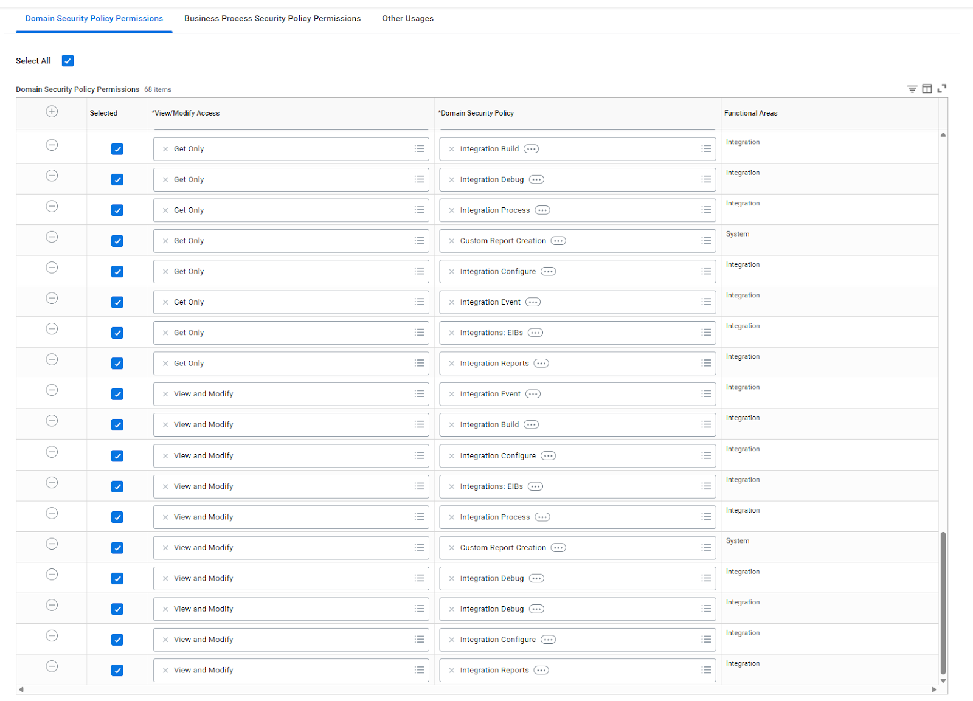Remove the View and Modify Integration Event row
This screenshot has height=701, width=973.
point(52,390)
